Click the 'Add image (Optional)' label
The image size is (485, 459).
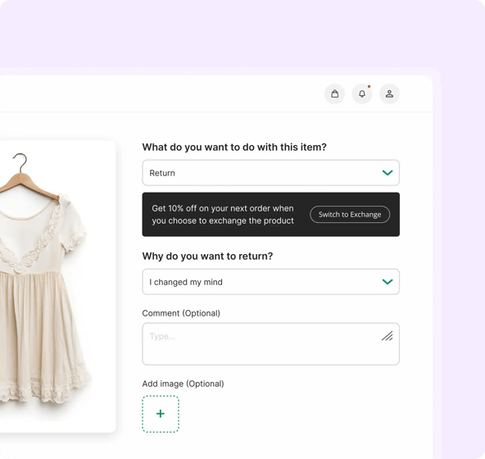click(183, 384)
